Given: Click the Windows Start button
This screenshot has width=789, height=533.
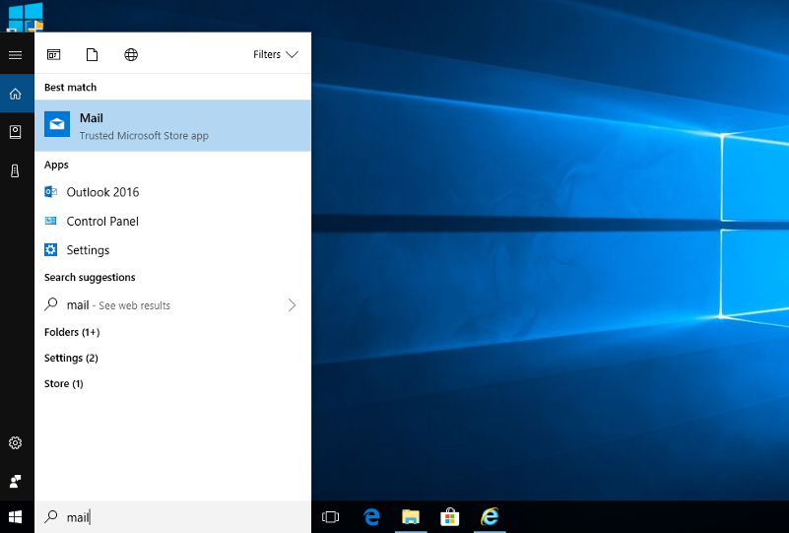Looking at the screenshot, I should pos(15,517).
